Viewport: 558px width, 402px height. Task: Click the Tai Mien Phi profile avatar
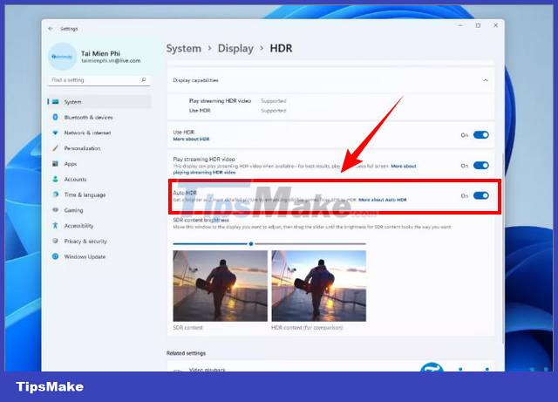[x=62, y=57]
